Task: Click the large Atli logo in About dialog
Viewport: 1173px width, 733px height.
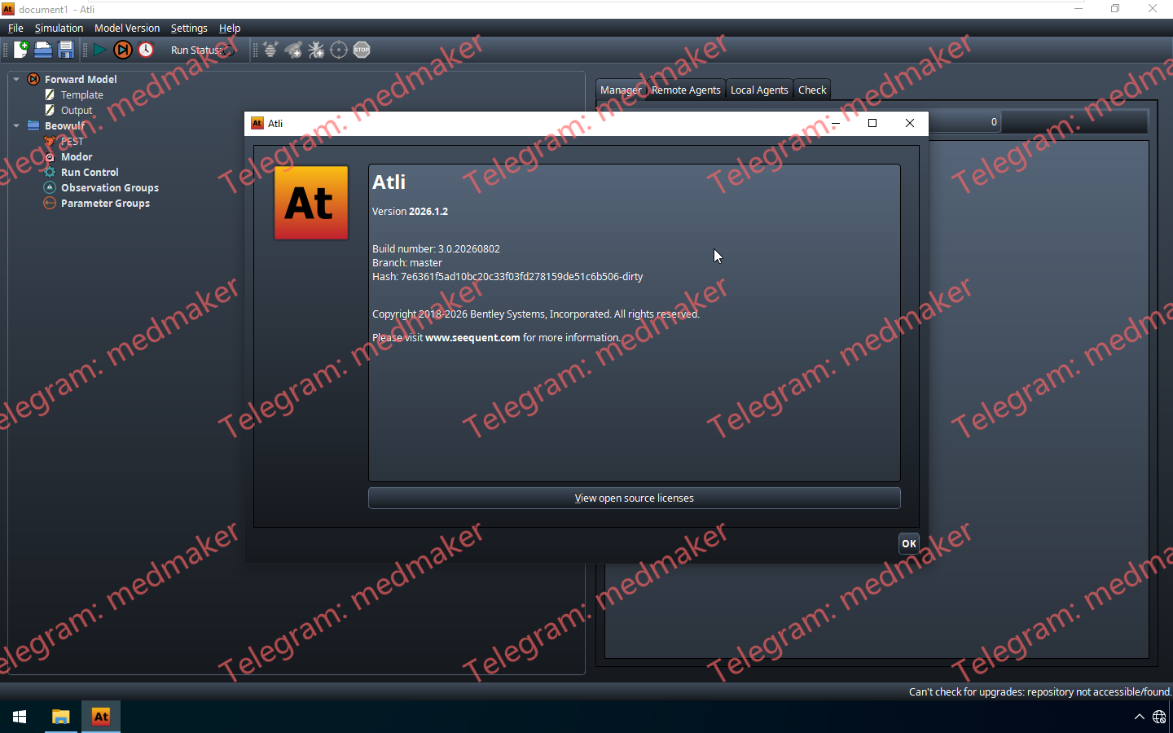Action: 311,203
